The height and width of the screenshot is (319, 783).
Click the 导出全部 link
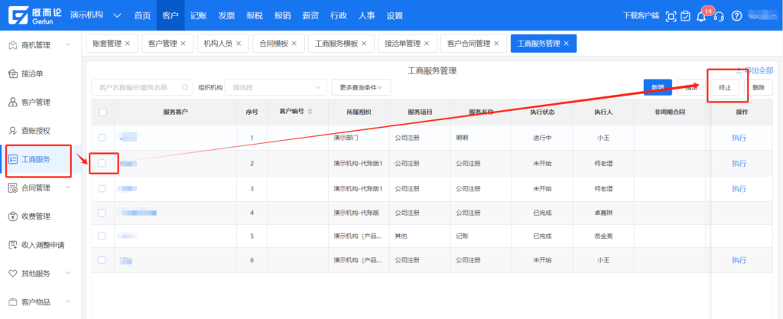755,71
